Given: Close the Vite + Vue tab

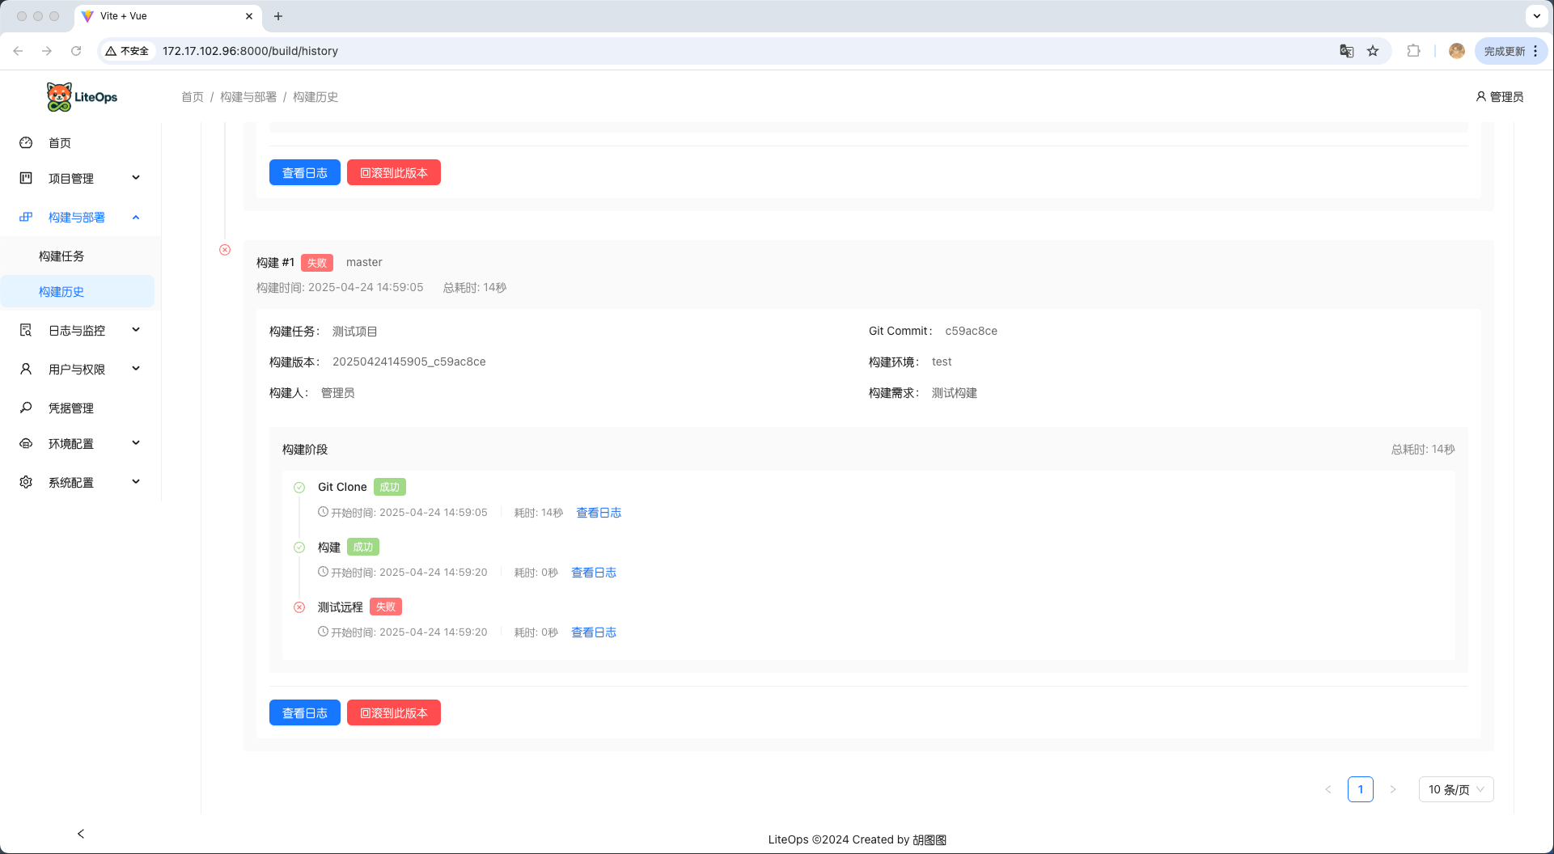Looking at the screenshot, I should tap(249, 16).
